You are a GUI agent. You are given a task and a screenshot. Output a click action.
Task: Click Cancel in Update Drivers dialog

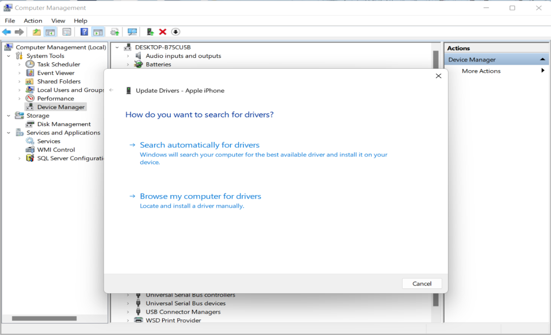pyautogui.click(x=422, y=283)
